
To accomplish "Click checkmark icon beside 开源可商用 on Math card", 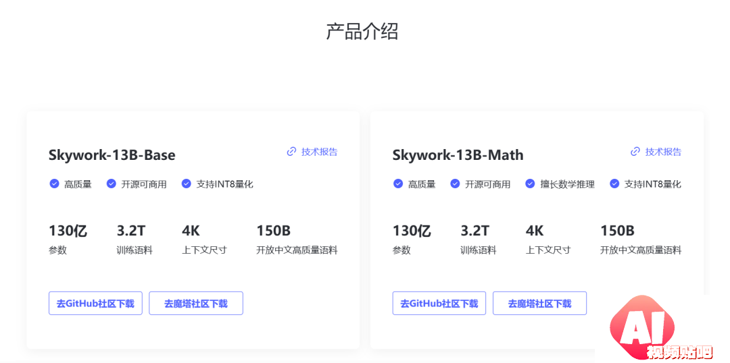I will click(x=455, y=184).
